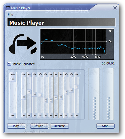Click up arrow of ninth equalizer band
This screenshot has height=139, width=125.
pyautogui.click(x=66, y=75)
